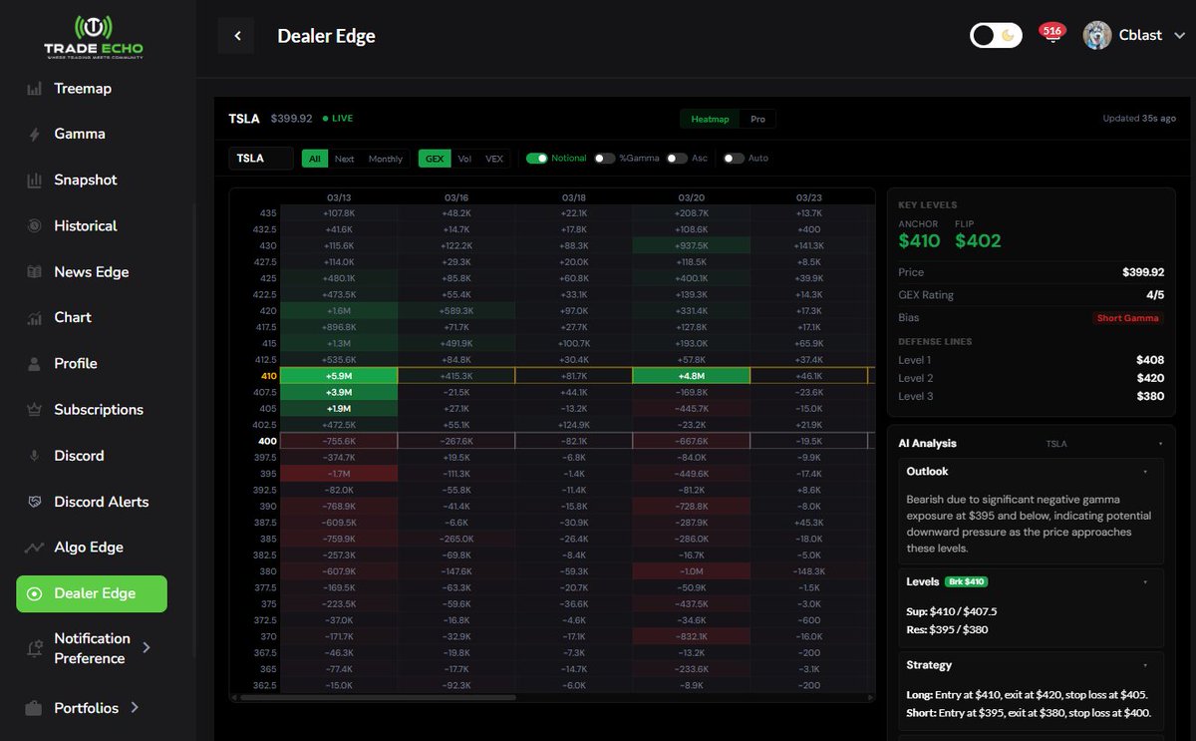Click the -755.6K cell at strike 400
Image resolution: width=1196 pixels, height=741 pixels.
(339, 441)
